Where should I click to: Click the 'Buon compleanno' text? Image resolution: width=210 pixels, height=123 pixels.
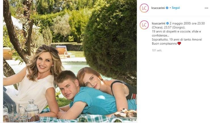point(165,43)
